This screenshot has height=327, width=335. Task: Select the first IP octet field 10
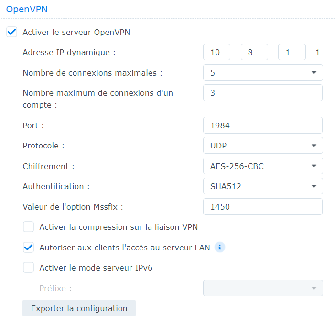[x=216, y=52]
